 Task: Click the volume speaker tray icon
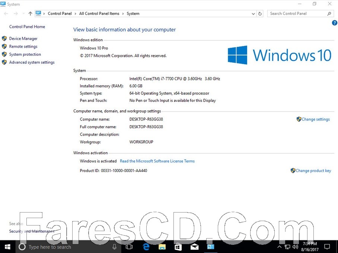click(x=295, y=247)
